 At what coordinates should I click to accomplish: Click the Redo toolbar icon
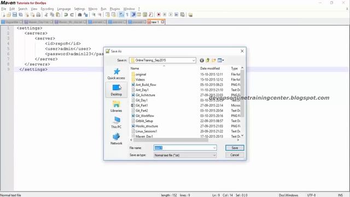[x=72, y=15]
